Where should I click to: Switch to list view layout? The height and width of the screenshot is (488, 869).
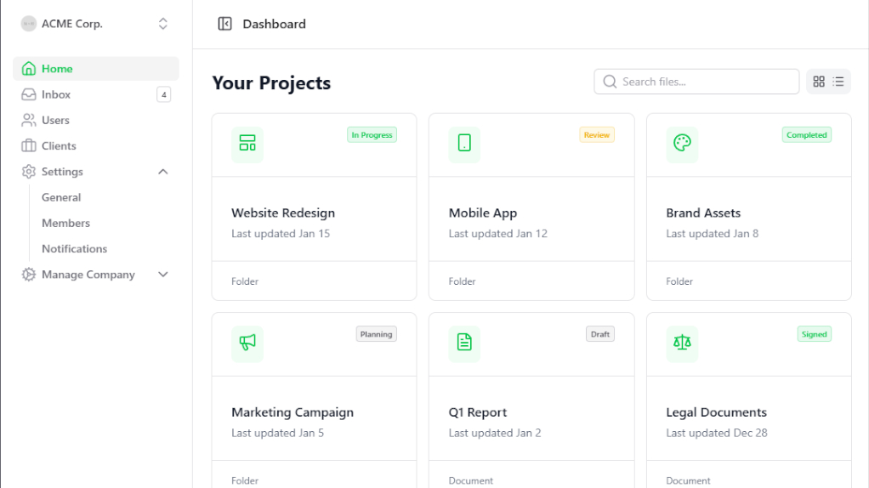tap(838, 82)
